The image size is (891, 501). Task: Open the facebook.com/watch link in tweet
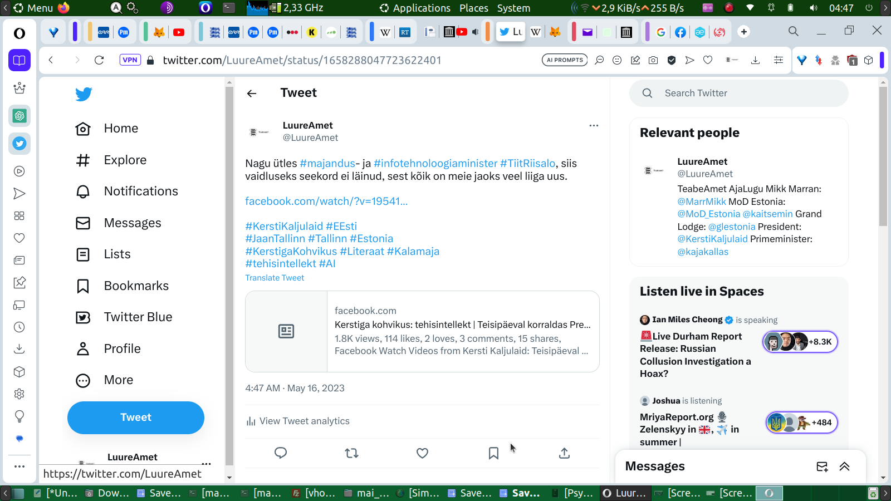[326, 202]
